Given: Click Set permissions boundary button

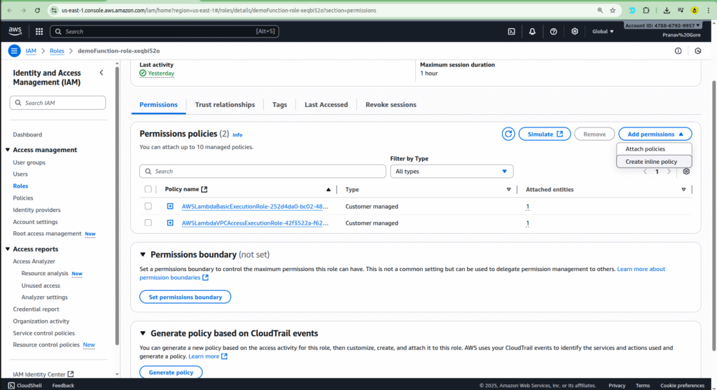Looking at the screenshot, I should pyautogui.click(x=185, y=297).
